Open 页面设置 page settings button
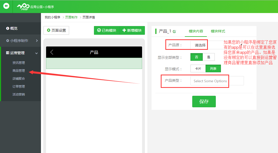This screenshot has height=153, width=278. click(x=56, y=30)
